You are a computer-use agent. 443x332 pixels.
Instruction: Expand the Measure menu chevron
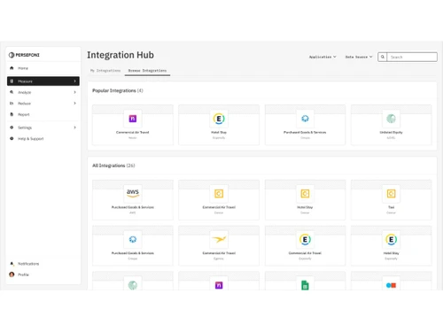[74, 81]
